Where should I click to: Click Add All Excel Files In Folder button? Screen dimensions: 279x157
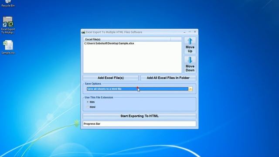point(168,78)
